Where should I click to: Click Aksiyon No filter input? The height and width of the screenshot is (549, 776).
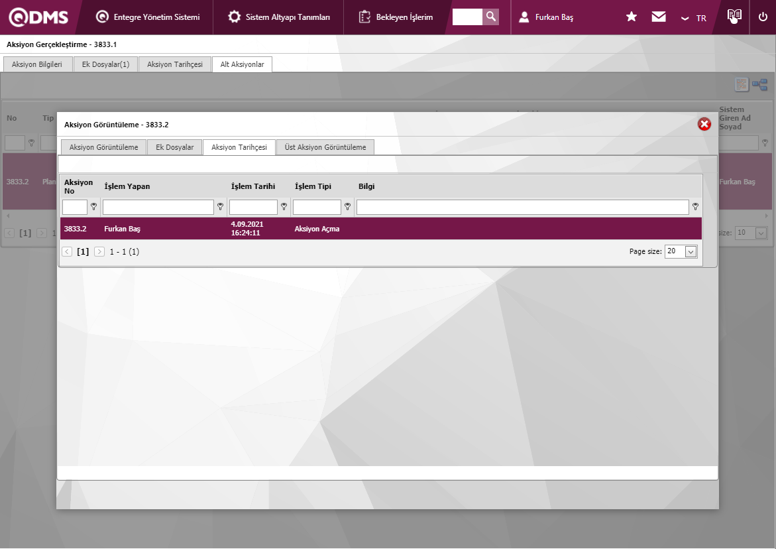(75, 207)
